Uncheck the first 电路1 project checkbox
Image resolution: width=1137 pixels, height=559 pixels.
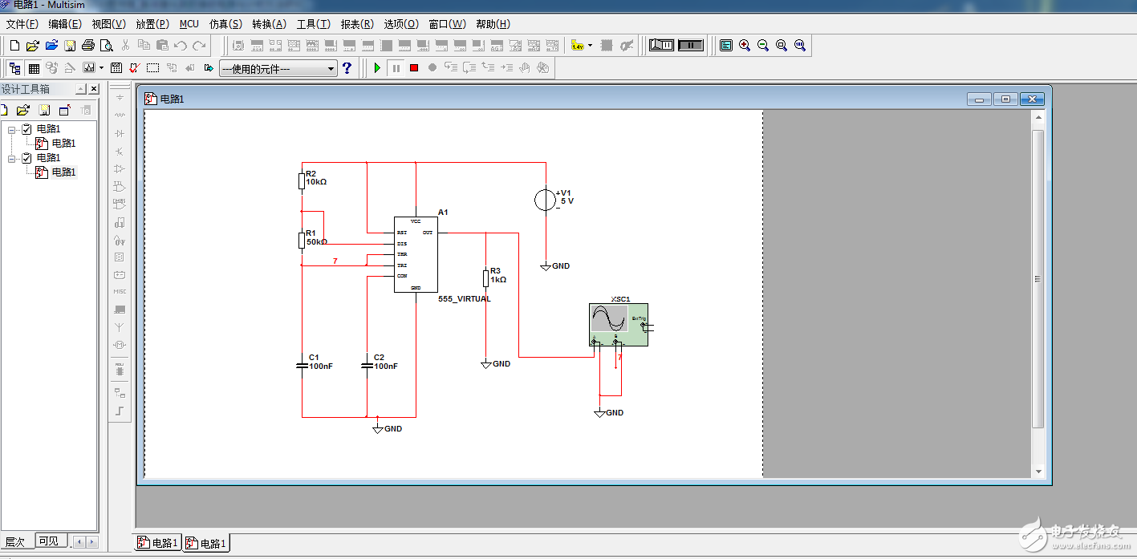pyautogui.click(x=26, y=129)
